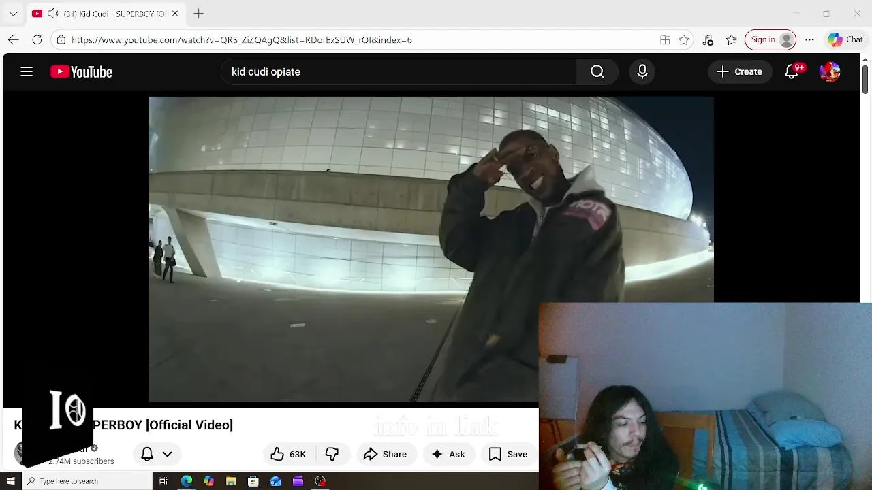Save video to a playlist

(x=508, y=454)
